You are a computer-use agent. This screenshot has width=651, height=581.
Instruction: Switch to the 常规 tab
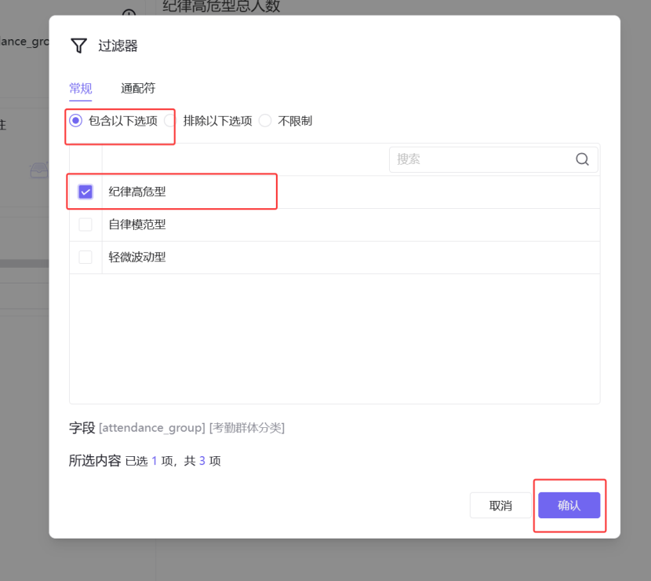(x=81, y=88)
